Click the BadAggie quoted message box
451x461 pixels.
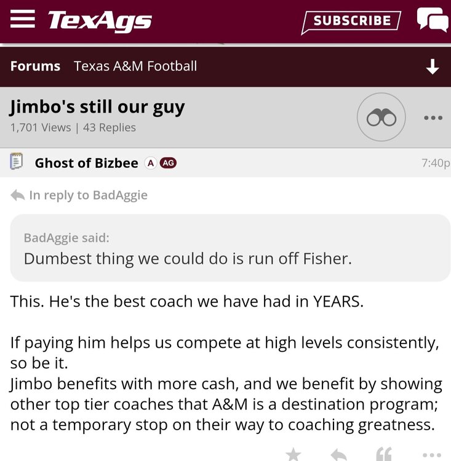point(230,248)
